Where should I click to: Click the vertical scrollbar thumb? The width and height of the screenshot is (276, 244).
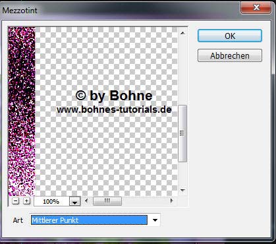(182, 133)
